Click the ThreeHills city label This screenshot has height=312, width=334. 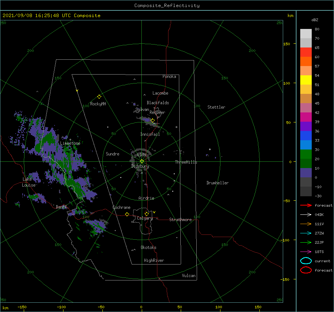pos(186,162)
